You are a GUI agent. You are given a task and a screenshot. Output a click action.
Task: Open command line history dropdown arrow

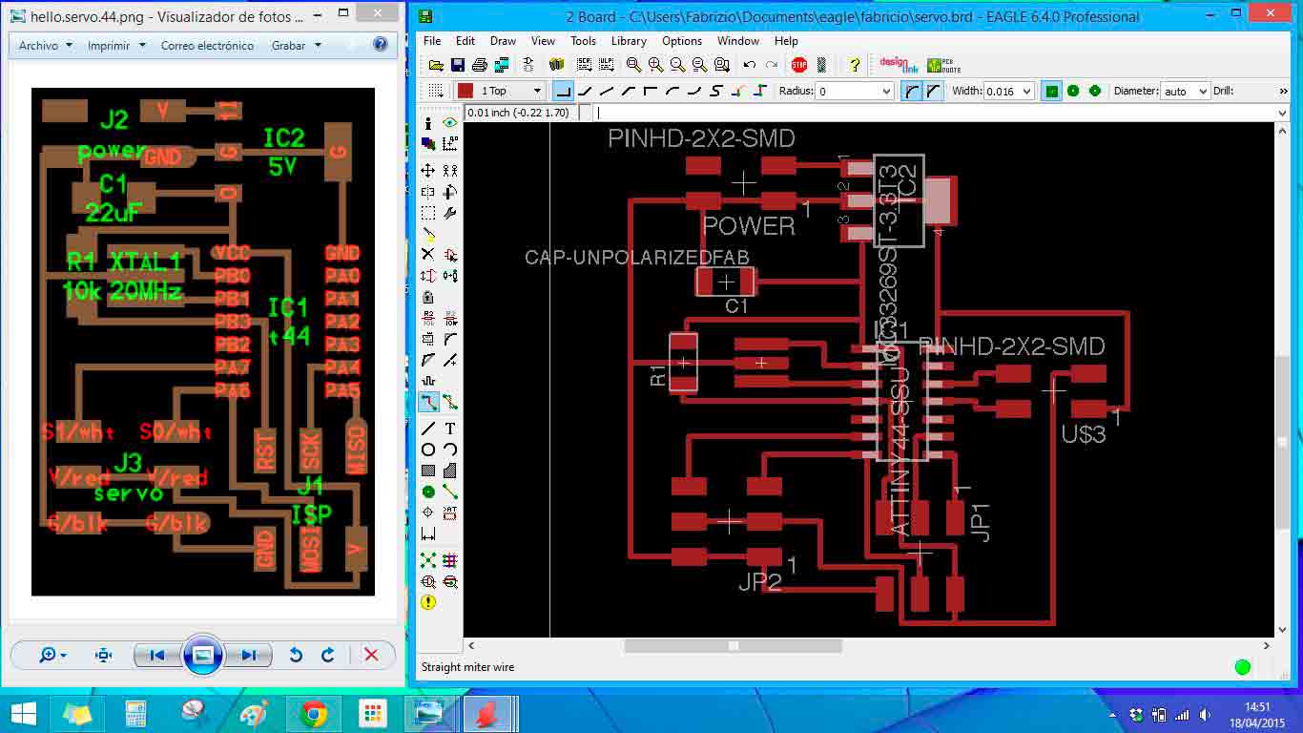click(1281, 113)
